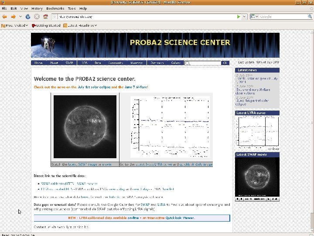Open the LYRA calibrated FITS link
Viewport: 314px width, 236px height.
[x=56, y=189]
